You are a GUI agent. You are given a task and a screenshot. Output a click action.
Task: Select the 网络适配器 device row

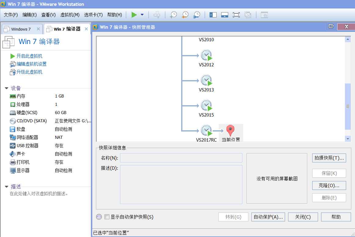[50, 137]
